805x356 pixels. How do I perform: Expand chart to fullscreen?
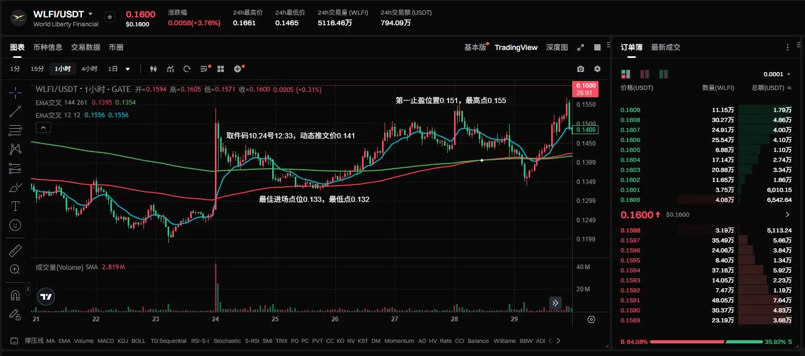pyautogui.click(x=581, y=47)
